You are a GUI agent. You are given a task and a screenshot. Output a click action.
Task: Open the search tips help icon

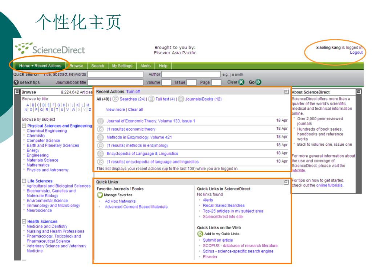tap(16, 82)
